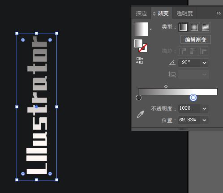
Task: Collapse panel with double-arrow icon
Action: [x=219, y=13]
